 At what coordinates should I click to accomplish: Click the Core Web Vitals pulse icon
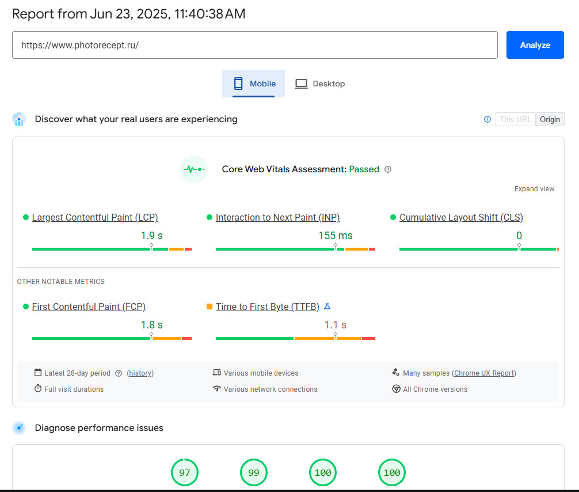tap(193, 169)
